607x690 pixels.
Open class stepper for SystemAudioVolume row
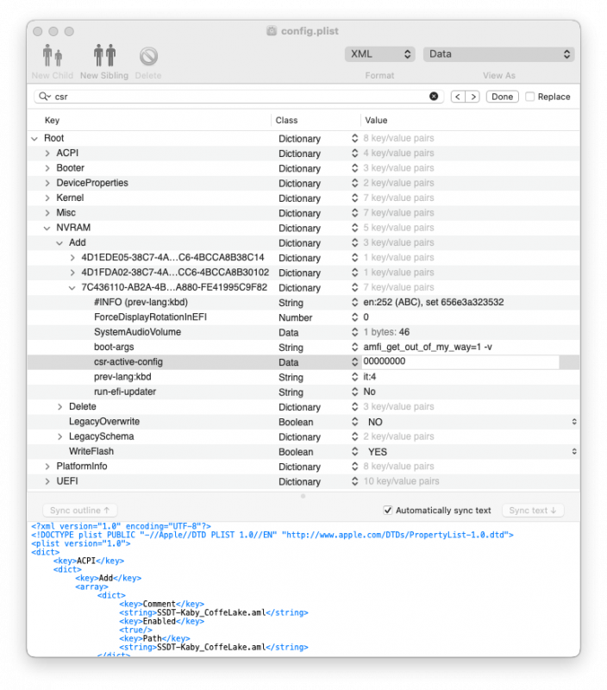point(355,332)
